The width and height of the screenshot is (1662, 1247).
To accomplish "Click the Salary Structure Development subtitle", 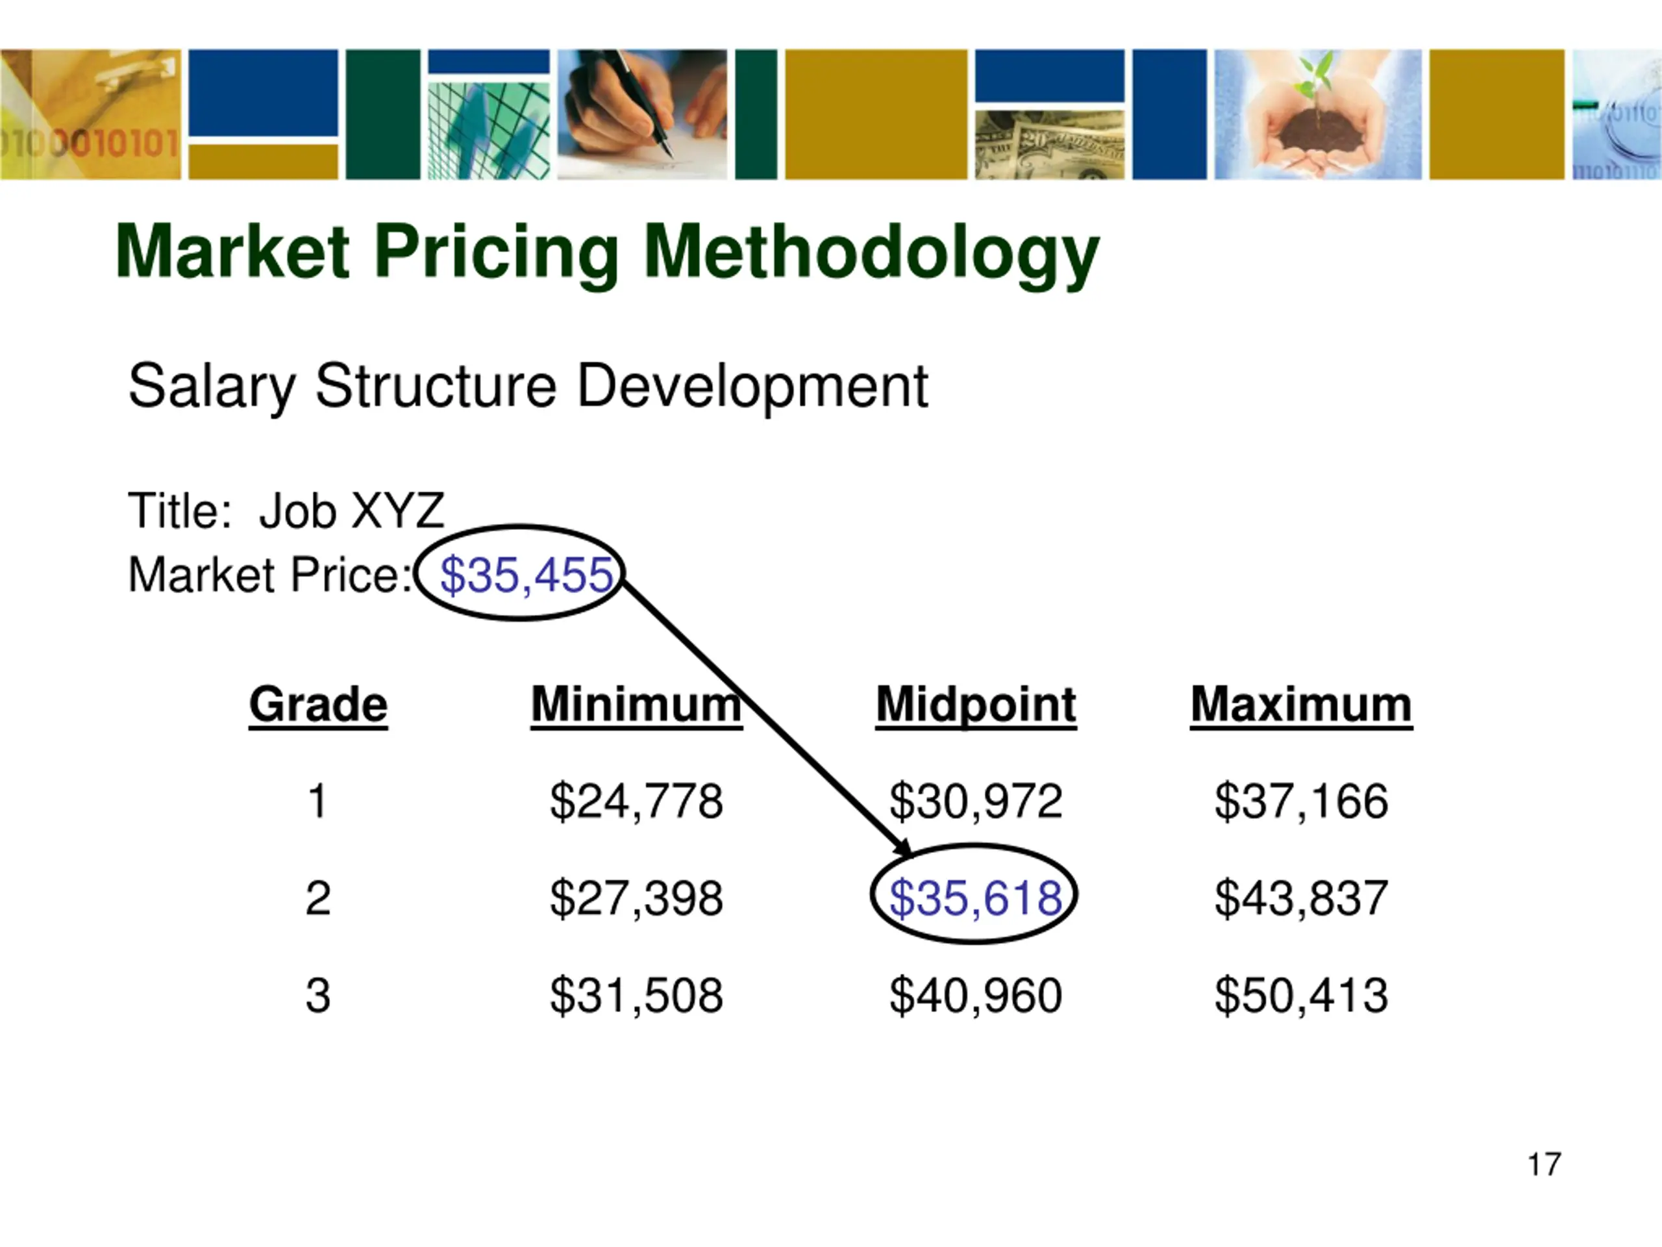I will pyautogui.click(x=528, y=388).
